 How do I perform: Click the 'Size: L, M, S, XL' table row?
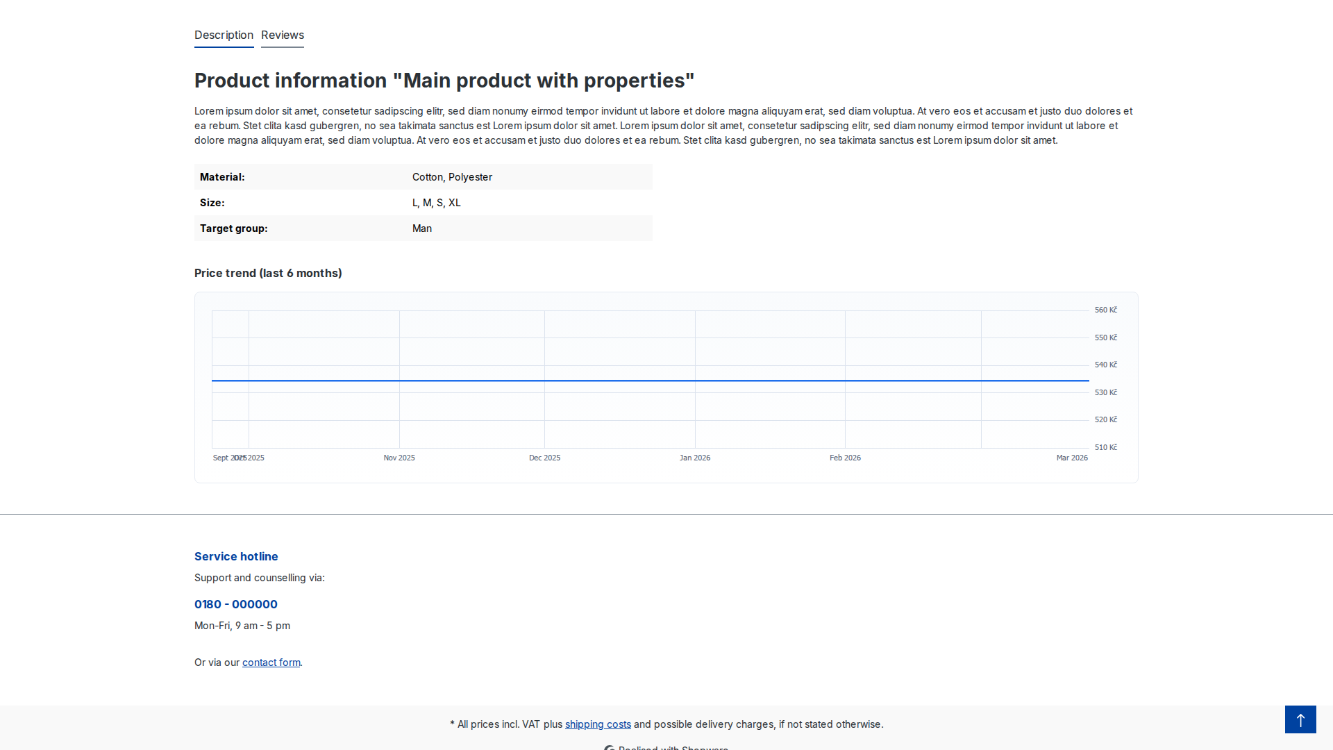423,203
